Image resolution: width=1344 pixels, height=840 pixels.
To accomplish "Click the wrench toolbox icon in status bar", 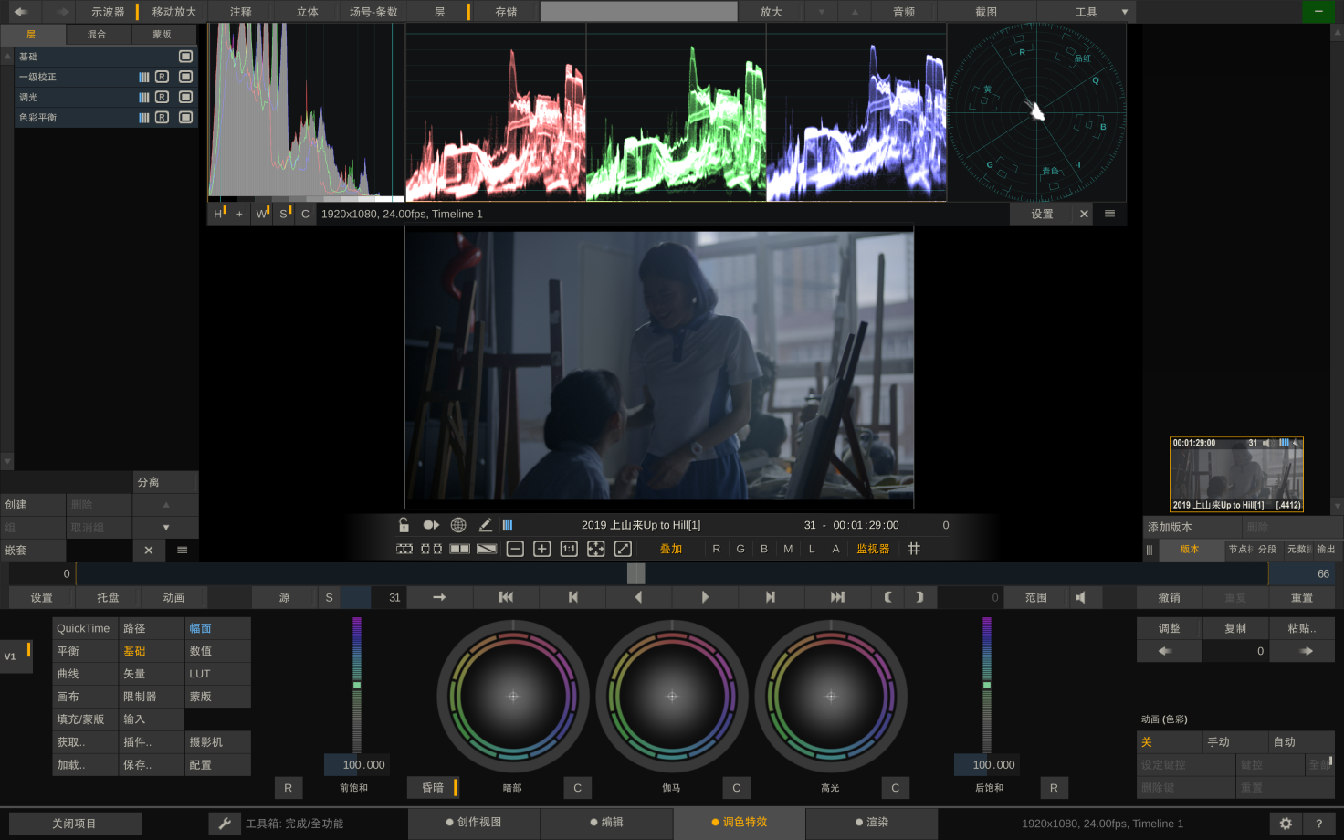I will [x=224, y=824].
